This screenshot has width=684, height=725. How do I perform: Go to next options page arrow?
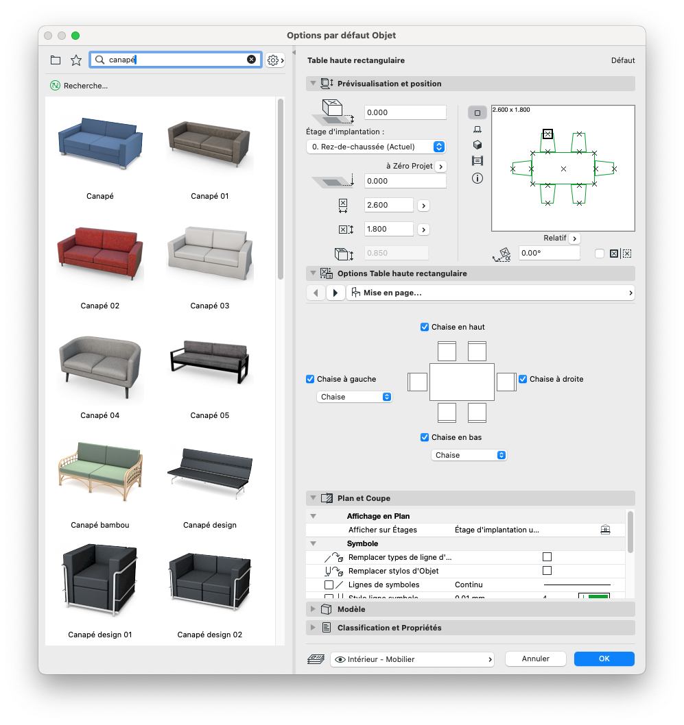(x=335, y=293)
